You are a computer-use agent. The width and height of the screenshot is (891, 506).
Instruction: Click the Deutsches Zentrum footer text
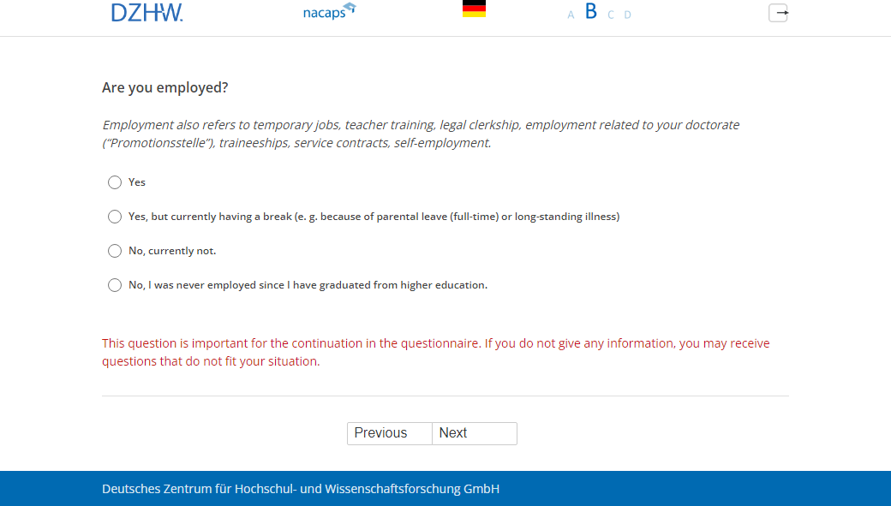[x=300, y=489]
